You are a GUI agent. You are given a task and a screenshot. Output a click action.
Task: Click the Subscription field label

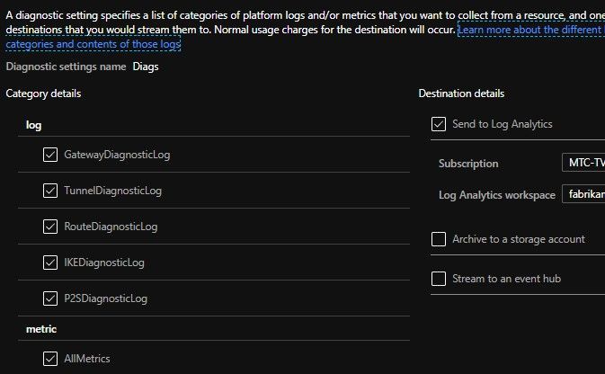(468, 165)
